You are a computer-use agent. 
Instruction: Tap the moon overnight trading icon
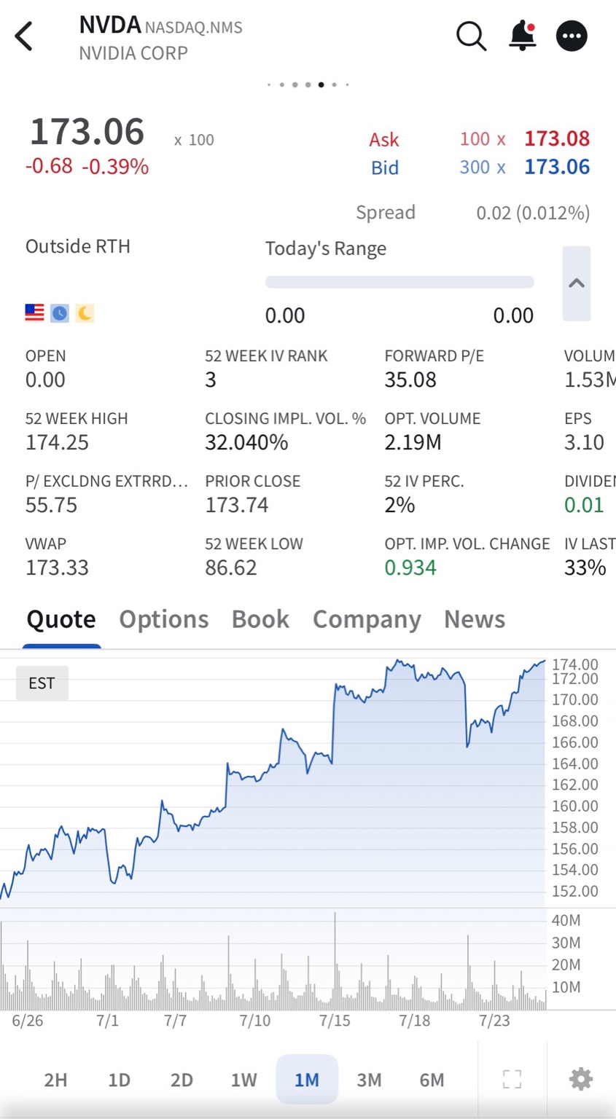pos(85,313)
